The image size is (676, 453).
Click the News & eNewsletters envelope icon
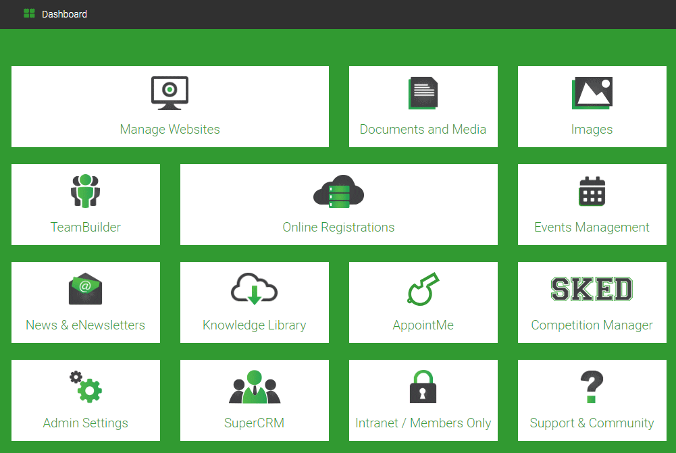click(x=85, y=289)
